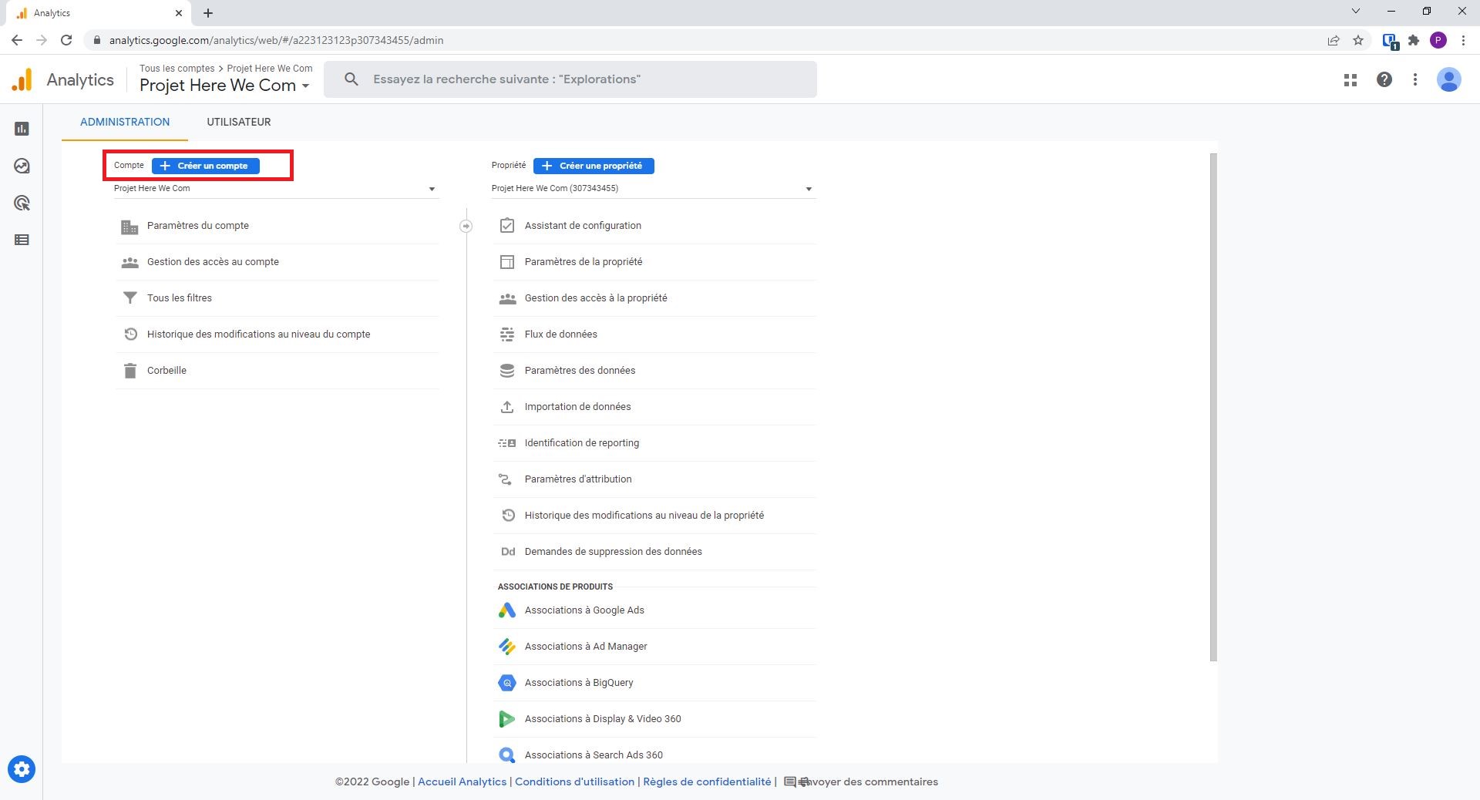The height and width of the screenshot is (800, 1480).
Task: Click the Analytics search input field
Action: tap(570, 79)
